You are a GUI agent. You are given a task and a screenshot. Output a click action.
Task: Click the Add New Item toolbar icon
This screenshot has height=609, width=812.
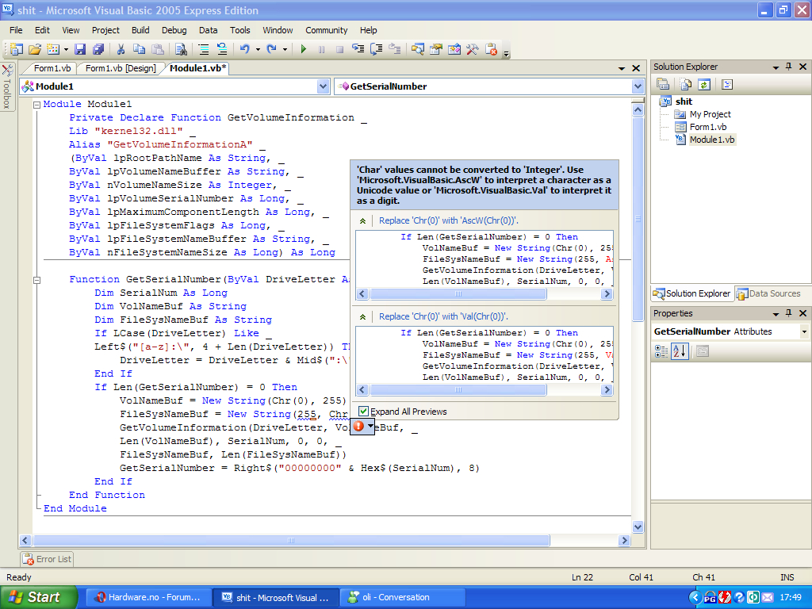click(53, 49)
